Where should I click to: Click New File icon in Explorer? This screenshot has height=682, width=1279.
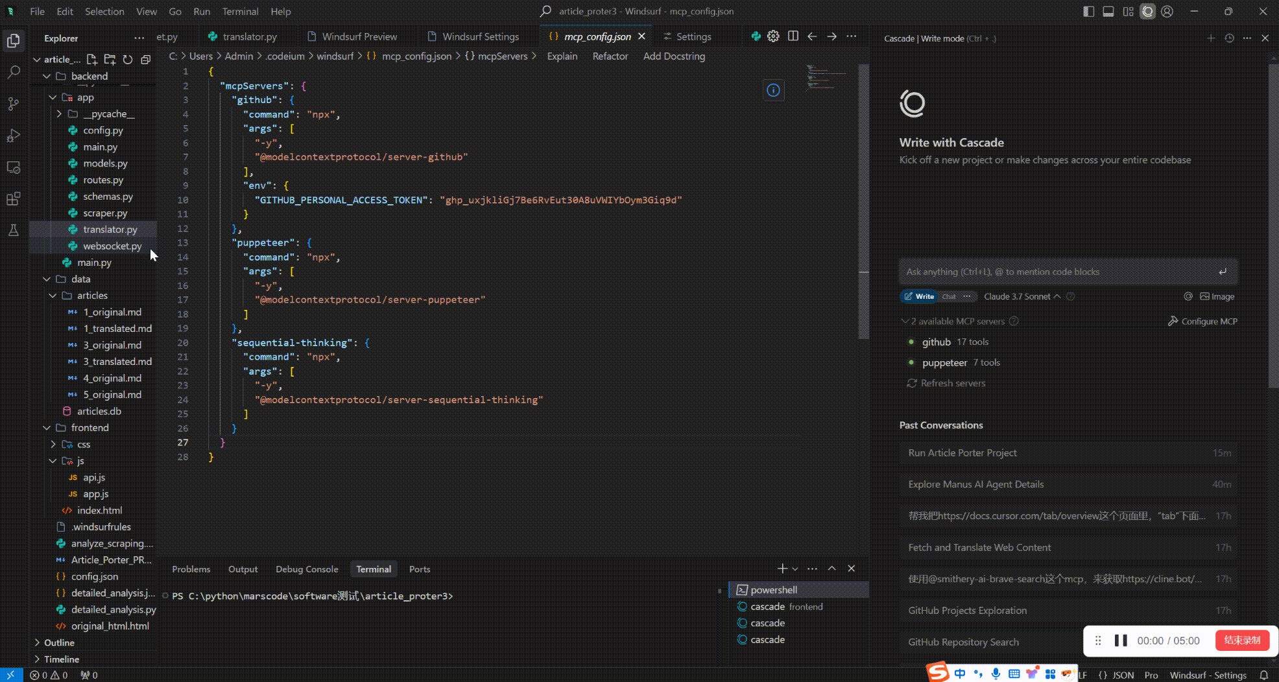pos(91,60)
